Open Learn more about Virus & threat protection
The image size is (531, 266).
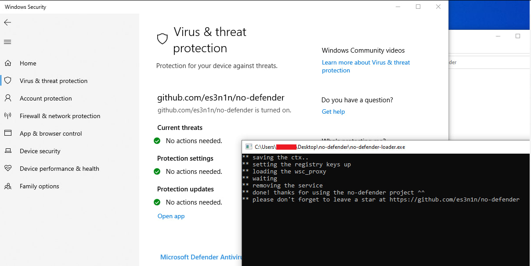[366, 66]
